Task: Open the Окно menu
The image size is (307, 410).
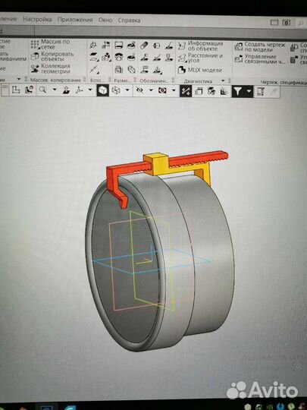Action: 105,20
